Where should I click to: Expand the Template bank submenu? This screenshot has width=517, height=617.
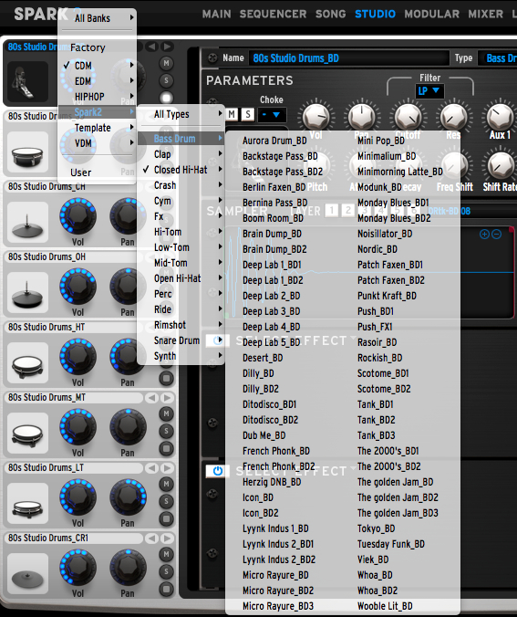[98, 128]
